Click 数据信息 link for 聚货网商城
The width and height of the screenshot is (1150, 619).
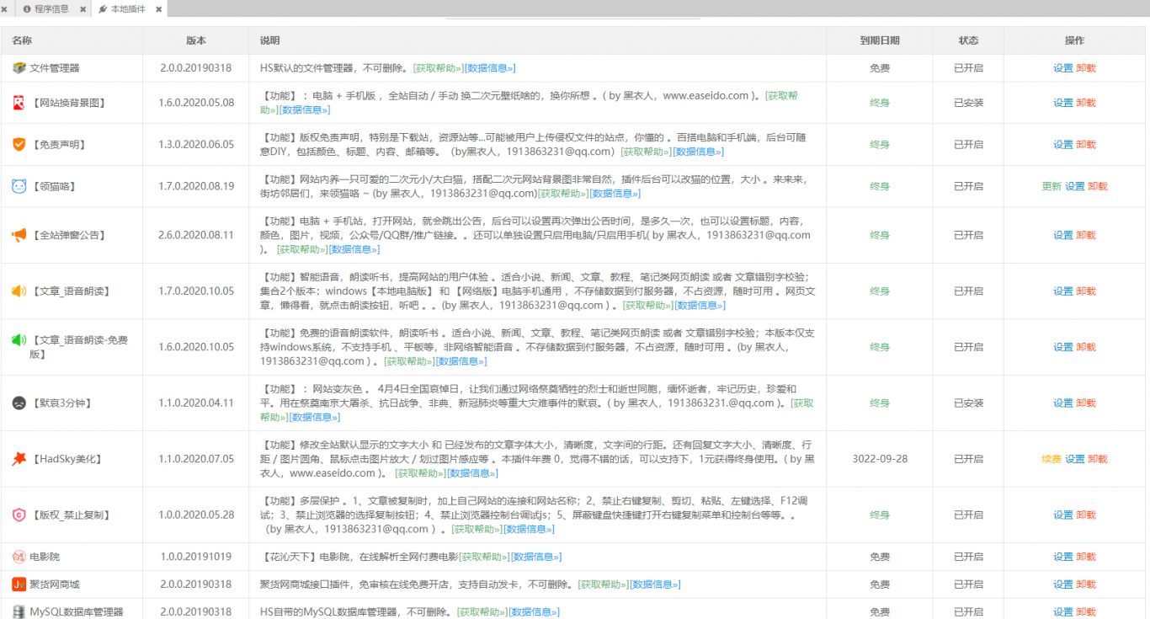[655, 584]
